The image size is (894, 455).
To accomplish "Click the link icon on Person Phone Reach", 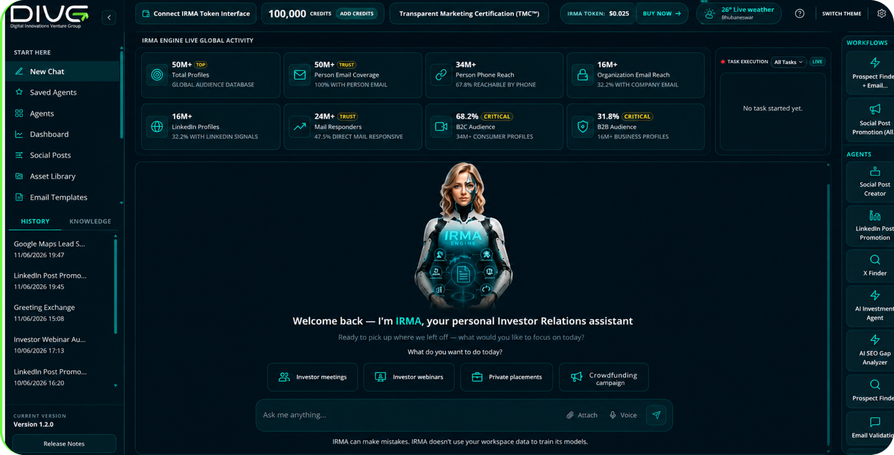I will point(441,75).
